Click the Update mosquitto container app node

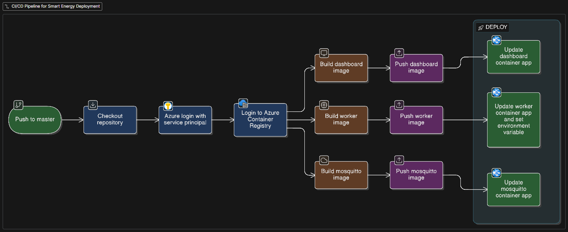click(x=513, y=189)
